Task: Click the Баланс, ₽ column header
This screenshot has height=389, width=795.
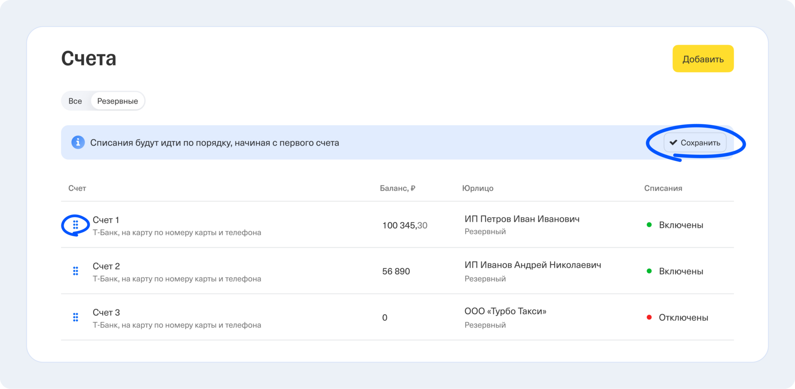Action: point(397,188)
